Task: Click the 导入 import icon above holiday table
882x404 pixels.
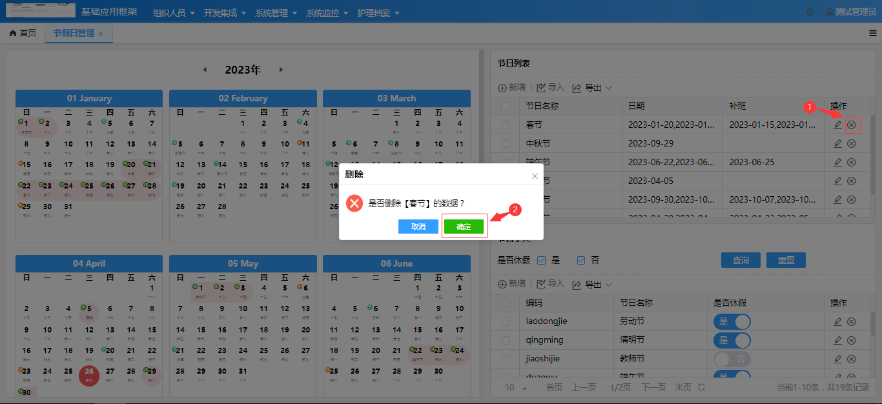Action: pos(541,87)
